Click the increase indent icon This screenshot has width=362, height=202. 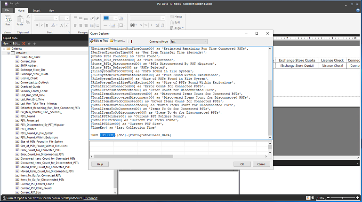(97, 18)
